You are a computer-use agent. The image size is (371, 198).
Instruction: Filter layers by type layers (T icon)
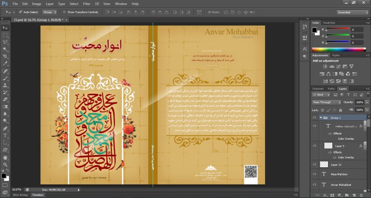(x=348, y=95)
